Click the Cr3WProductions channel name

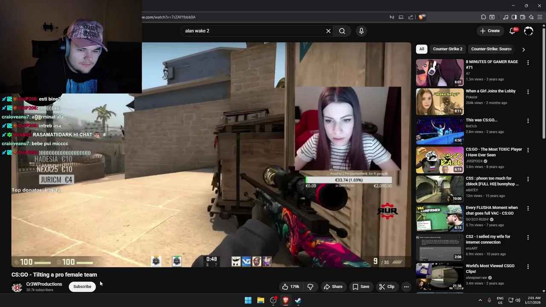pyautogui.click(x=44, y=284)
